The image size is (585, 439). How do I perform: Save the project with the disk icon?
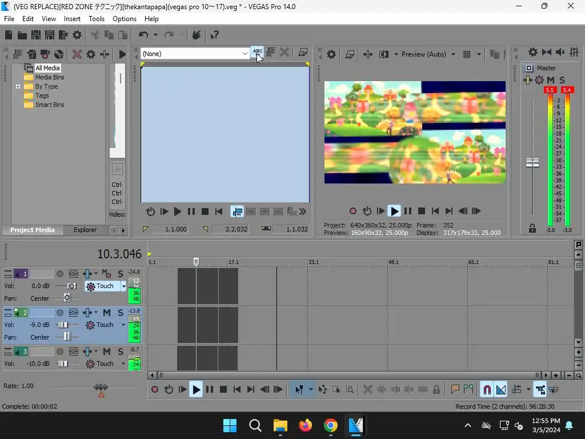36,35
